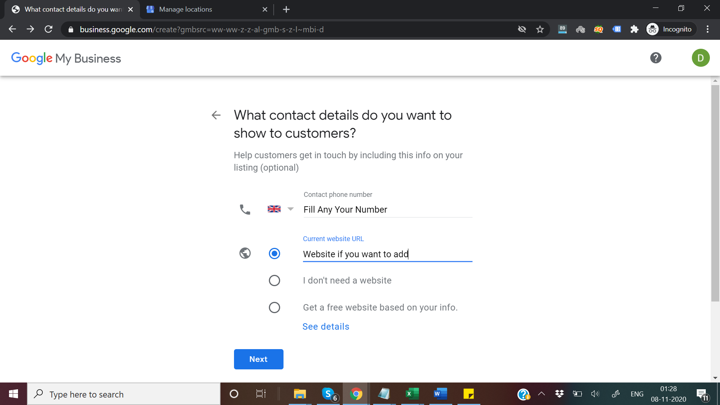Open the Windows Start menu
Viewport: 720px width, 405px height.
(x=13, y=394)
